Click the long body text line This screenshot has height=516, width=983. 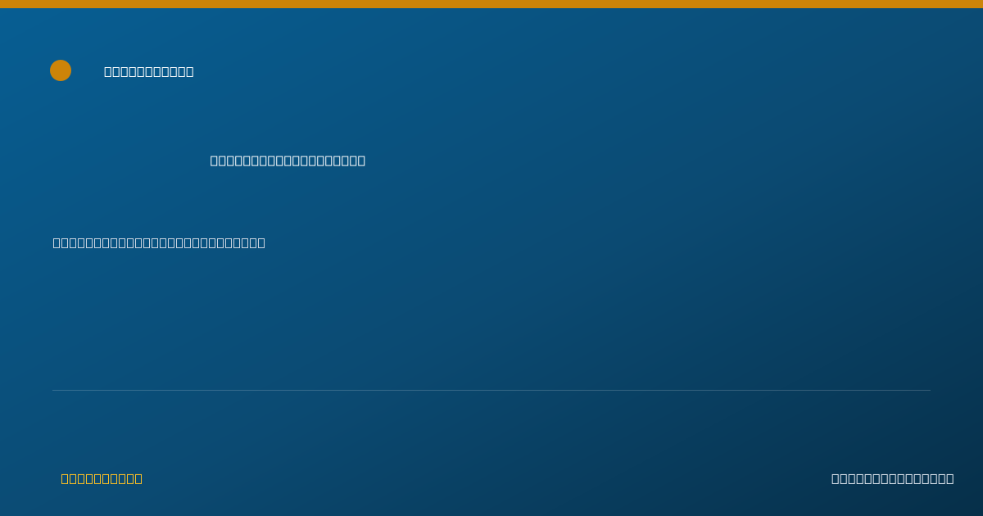click(x=159, y=242)
